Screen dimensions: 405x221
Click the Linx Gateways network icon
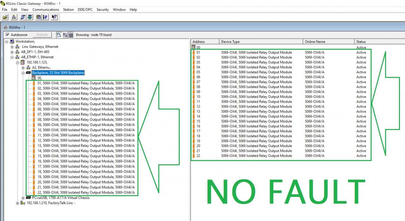click(x=17, y=47)
